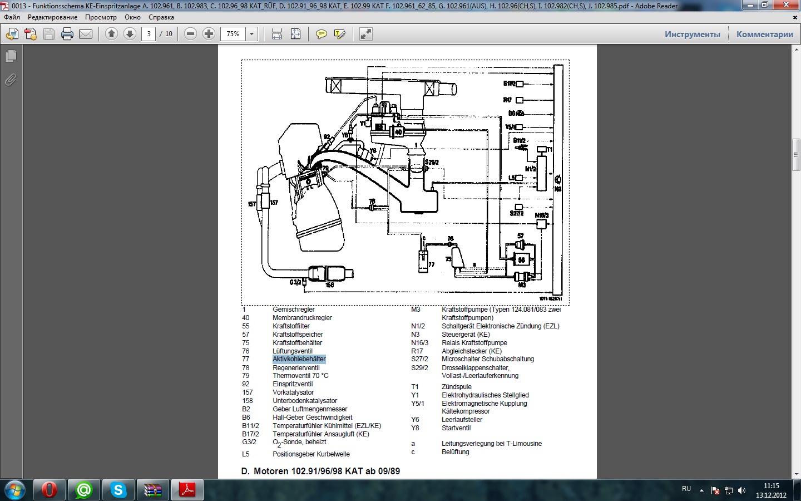Image resolution: width=801 pixels, height=501 pixels.
Task: Open the Окно menu
Action: pos(132,17)
